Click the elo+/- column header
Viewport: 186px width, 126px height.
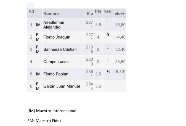coord(120,14)
